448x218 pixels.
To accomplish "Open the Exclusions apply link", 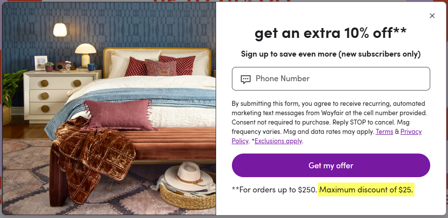I will [x=278, y=141].
